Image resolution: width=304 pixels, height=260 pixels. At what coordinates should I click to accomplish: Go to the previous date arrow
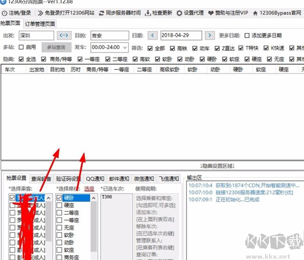coord(153,35)
